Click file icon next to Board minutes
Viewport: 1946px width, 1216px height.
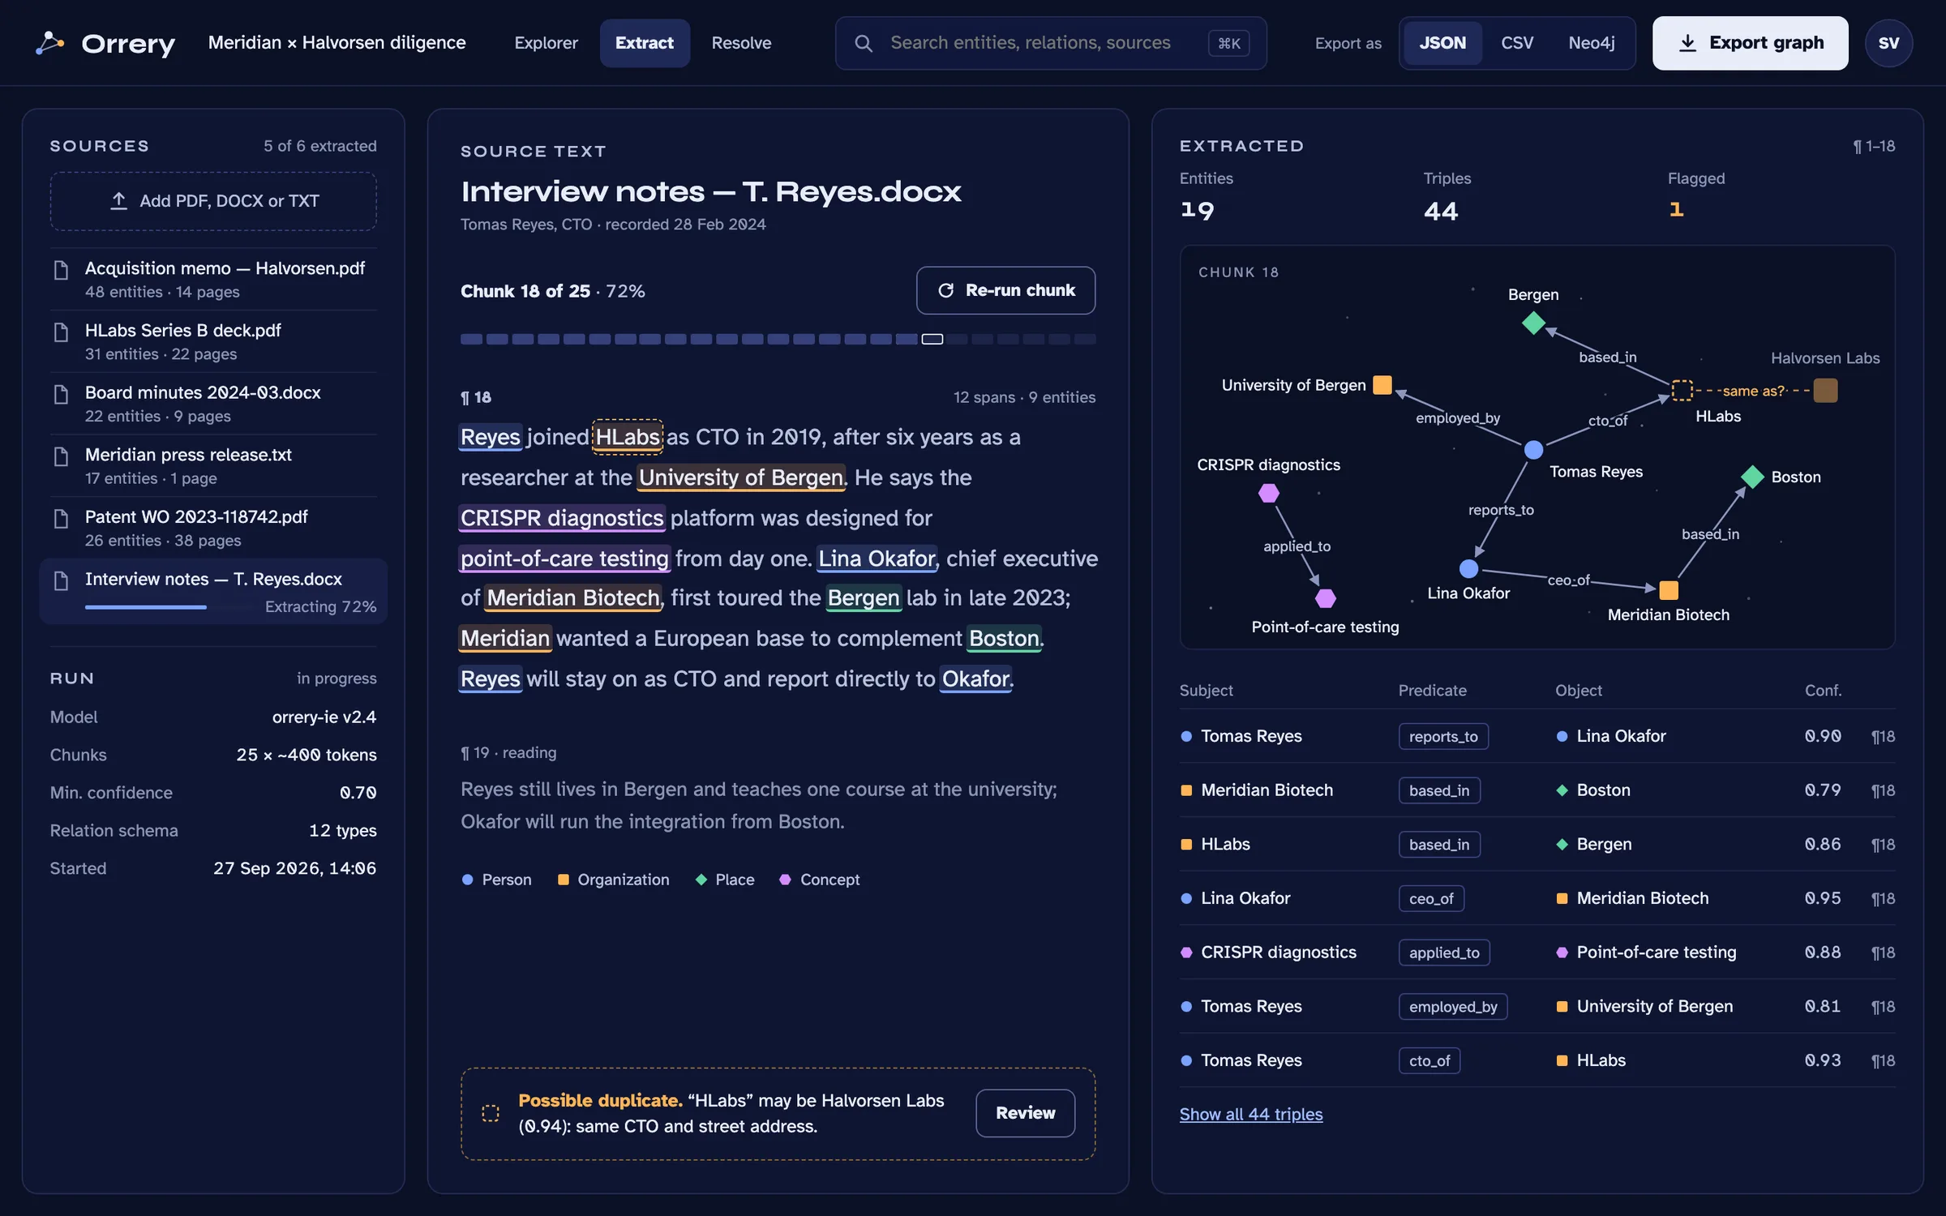(61, 395)
